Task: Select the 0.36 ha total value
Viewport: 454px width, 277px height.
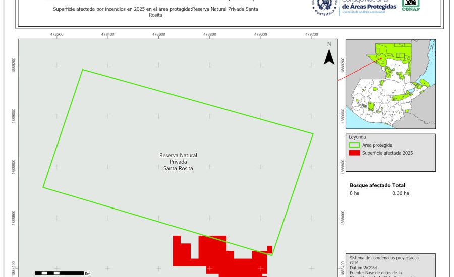Action: click(401, 193)
